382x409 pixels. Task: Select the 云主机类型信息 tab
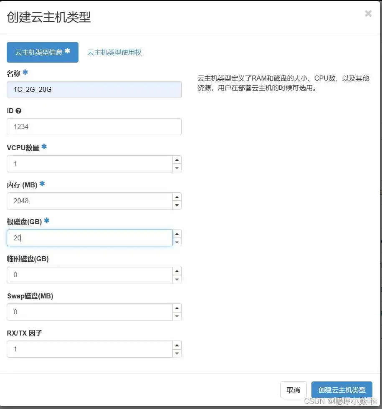click(42, 52)
